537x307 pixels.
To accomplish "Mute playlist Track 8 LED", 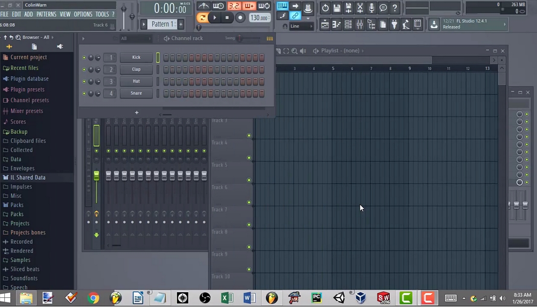I will [x=249, y=247].
